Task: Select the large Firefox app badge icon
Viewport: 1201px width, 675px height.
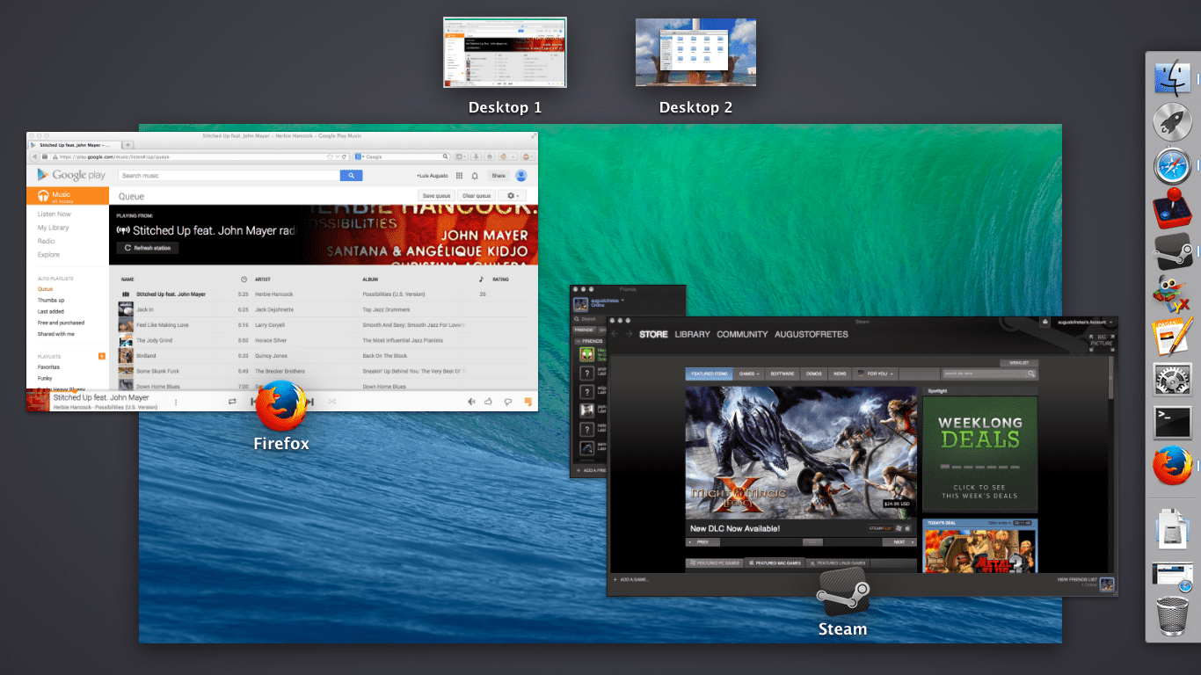Action: [281, 407]
